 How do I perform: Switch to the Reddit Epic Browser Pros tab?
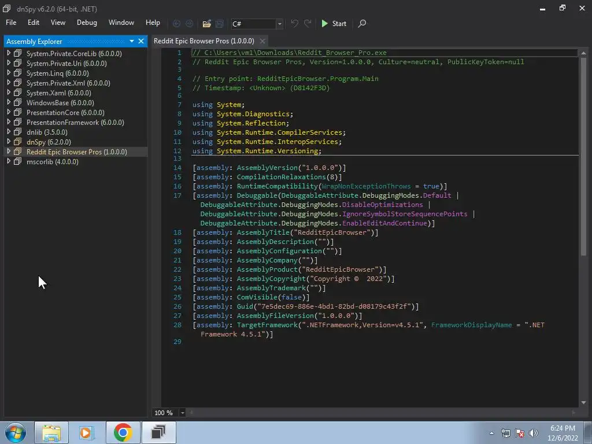tap(204, 41)
